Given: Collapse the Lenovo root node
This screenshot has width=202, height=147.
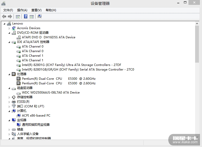Looking at the screenshot, I should pos(4,24).
